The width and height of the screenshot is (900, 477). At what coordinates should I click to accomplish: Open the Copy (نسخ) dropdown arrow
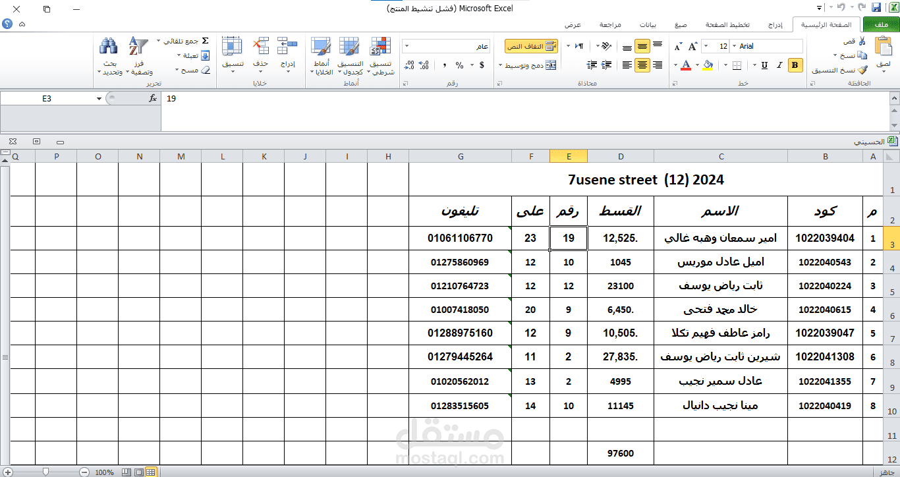click(835, 56)
